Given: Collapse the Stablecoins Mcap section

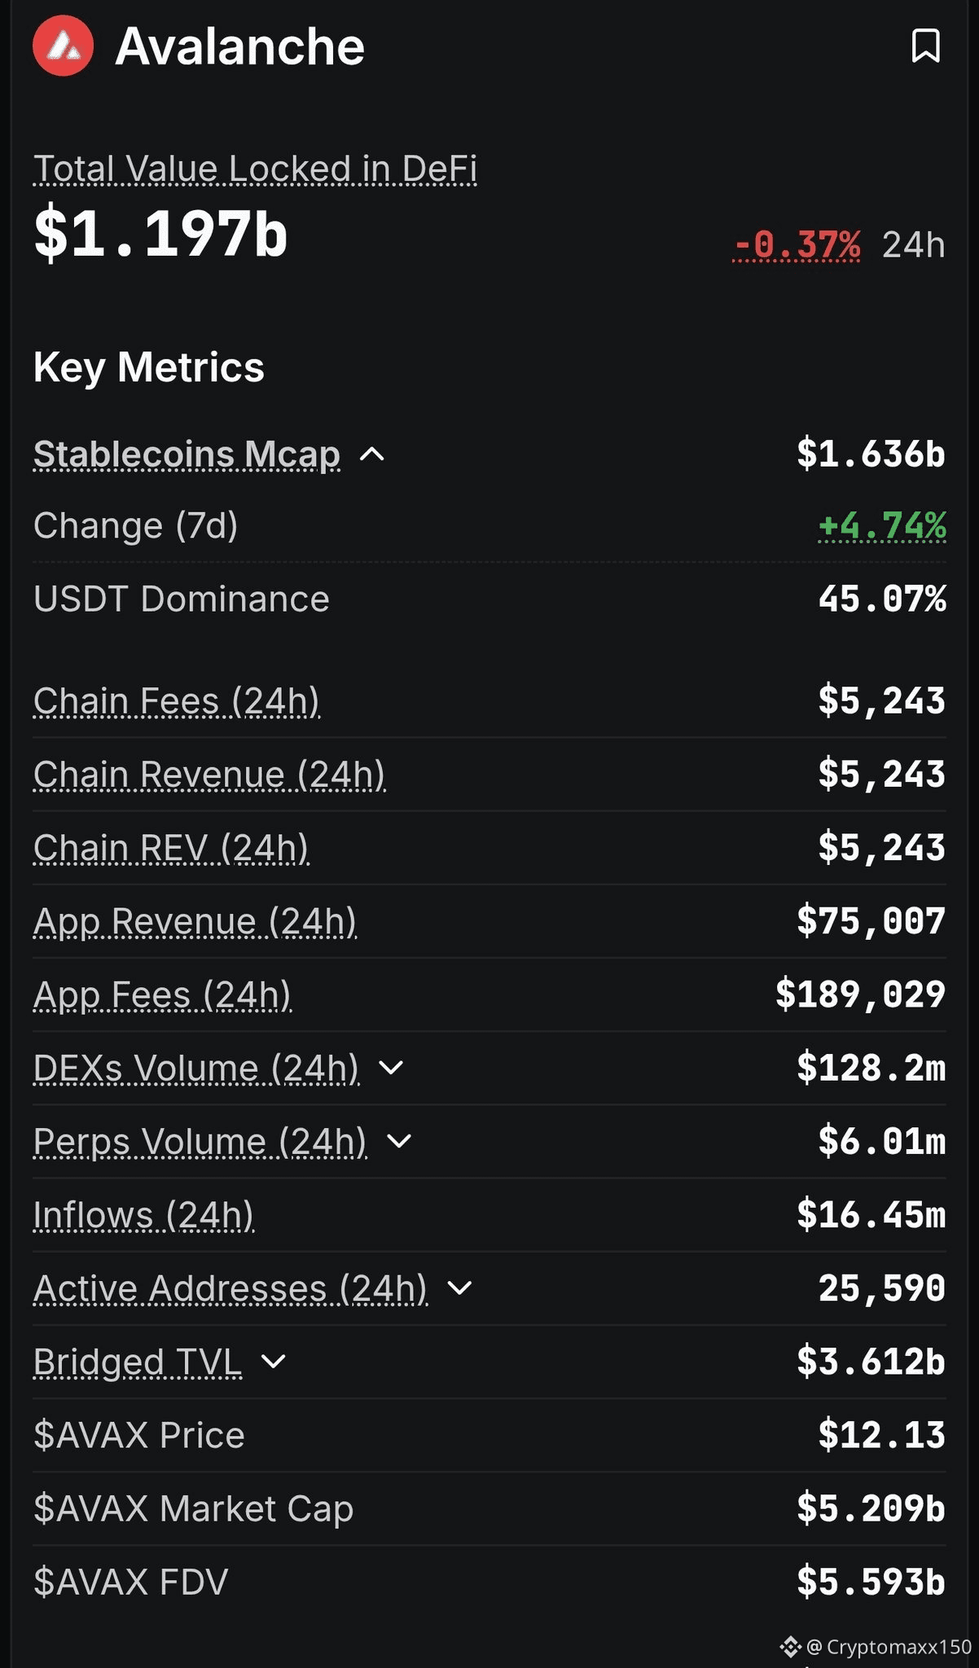Looking at the screenshot, I should (372, 454).
